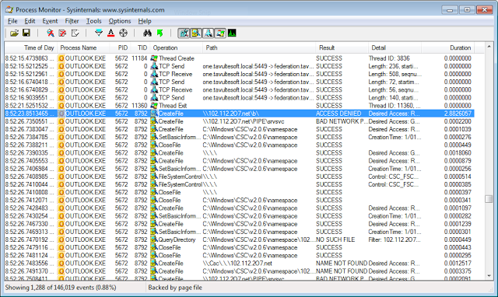
Task: Click the PID column header
Action: (119, 47)
